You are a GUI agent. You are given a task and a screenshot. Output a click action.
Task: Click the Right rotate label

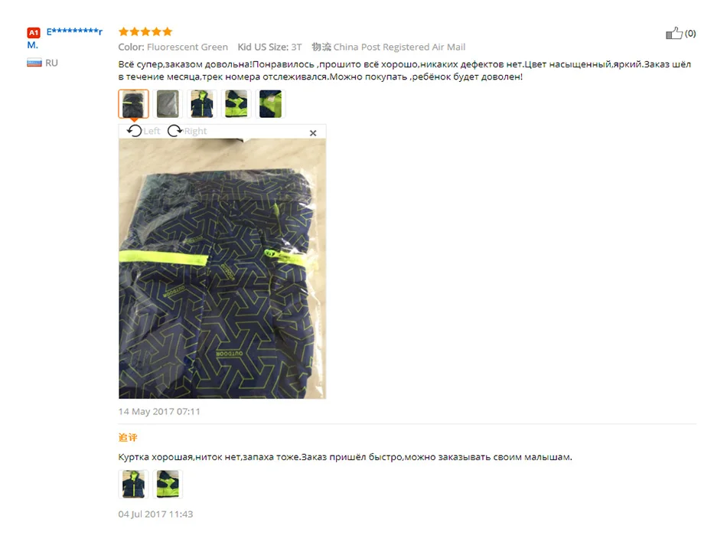[x=195, y=131]
